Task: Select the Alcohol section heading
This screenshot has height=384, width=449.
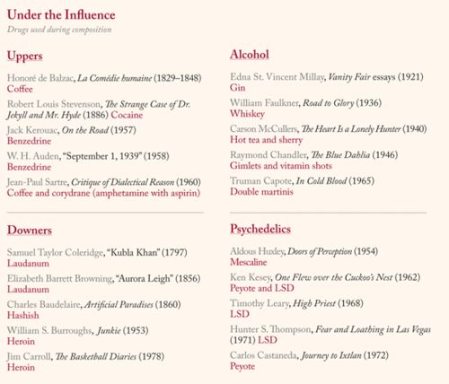Action: point(250,55)
